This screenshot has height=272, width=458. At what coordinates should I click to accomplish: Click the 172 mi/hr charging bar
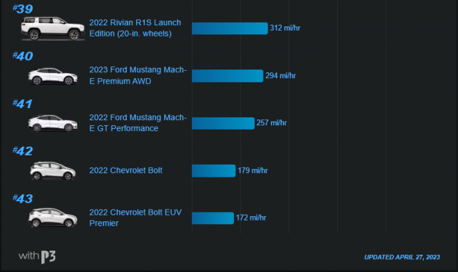pos(213,218)
